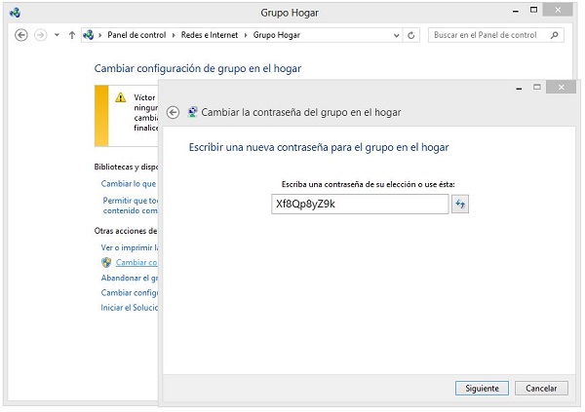Expand chevron before Panel de control
This screenshot has height=412, width=585.
click(x=100, y=35)
